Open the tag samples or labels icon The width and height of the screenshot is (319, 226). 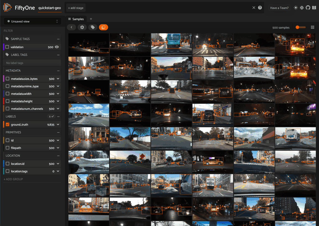coord(93,27)
